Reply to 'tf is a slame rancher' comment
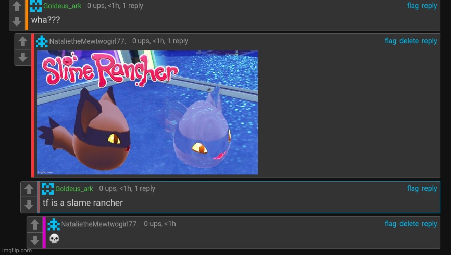This screenshot has height=255, width=451. [x=429, y=189]
